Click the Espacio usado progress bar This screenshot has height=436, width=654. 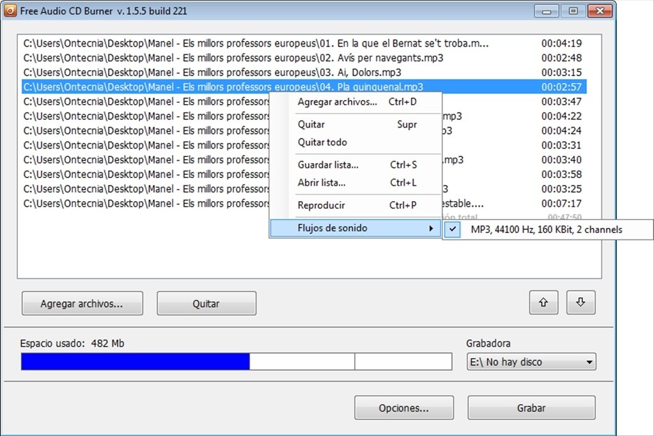coord(237,361)
